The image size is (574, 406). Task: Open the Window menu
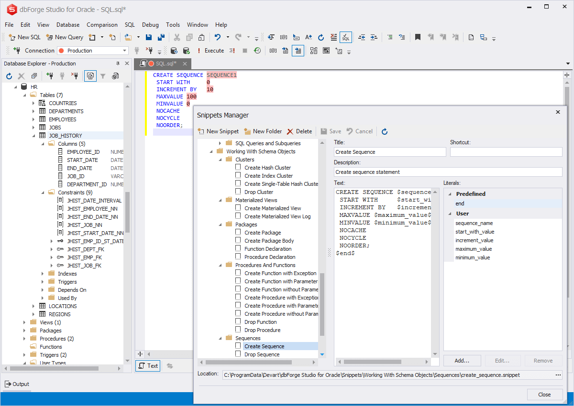(197, 25)
